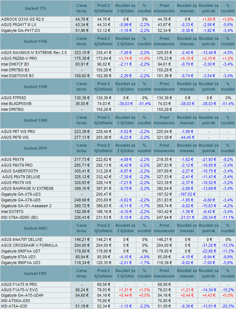The height and width of the screenshot is (309, 236).
Task: Select MSI X79A-GD65 (8D) name
Action: tap(20, 218)
